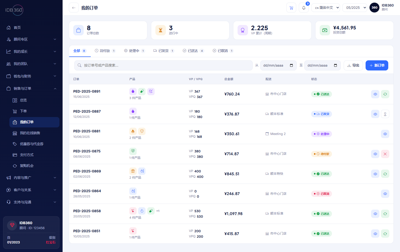Screen dimensions: 400x252
Task: Select the 全部 orders tab
Action: [x=80, y=51]
